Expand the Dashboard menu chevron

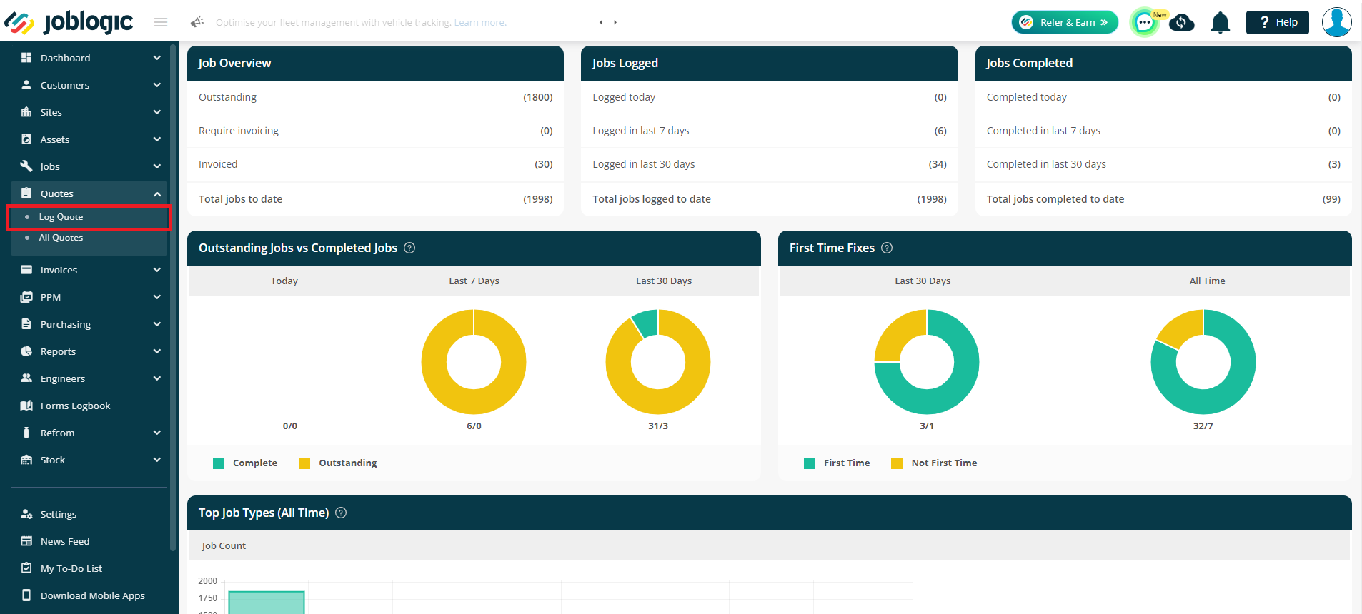click(157, 58)
